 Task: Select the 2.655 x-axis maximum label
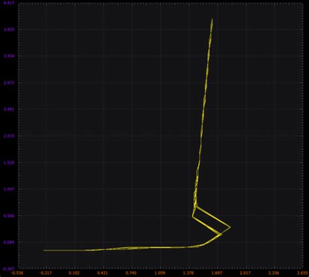point(302,273)
